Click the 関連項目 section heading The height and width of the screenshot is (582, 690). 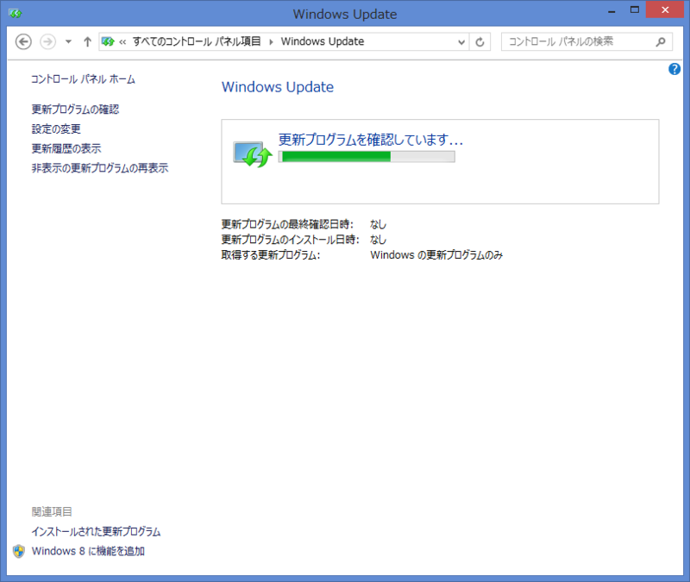(x=52, y=511)
